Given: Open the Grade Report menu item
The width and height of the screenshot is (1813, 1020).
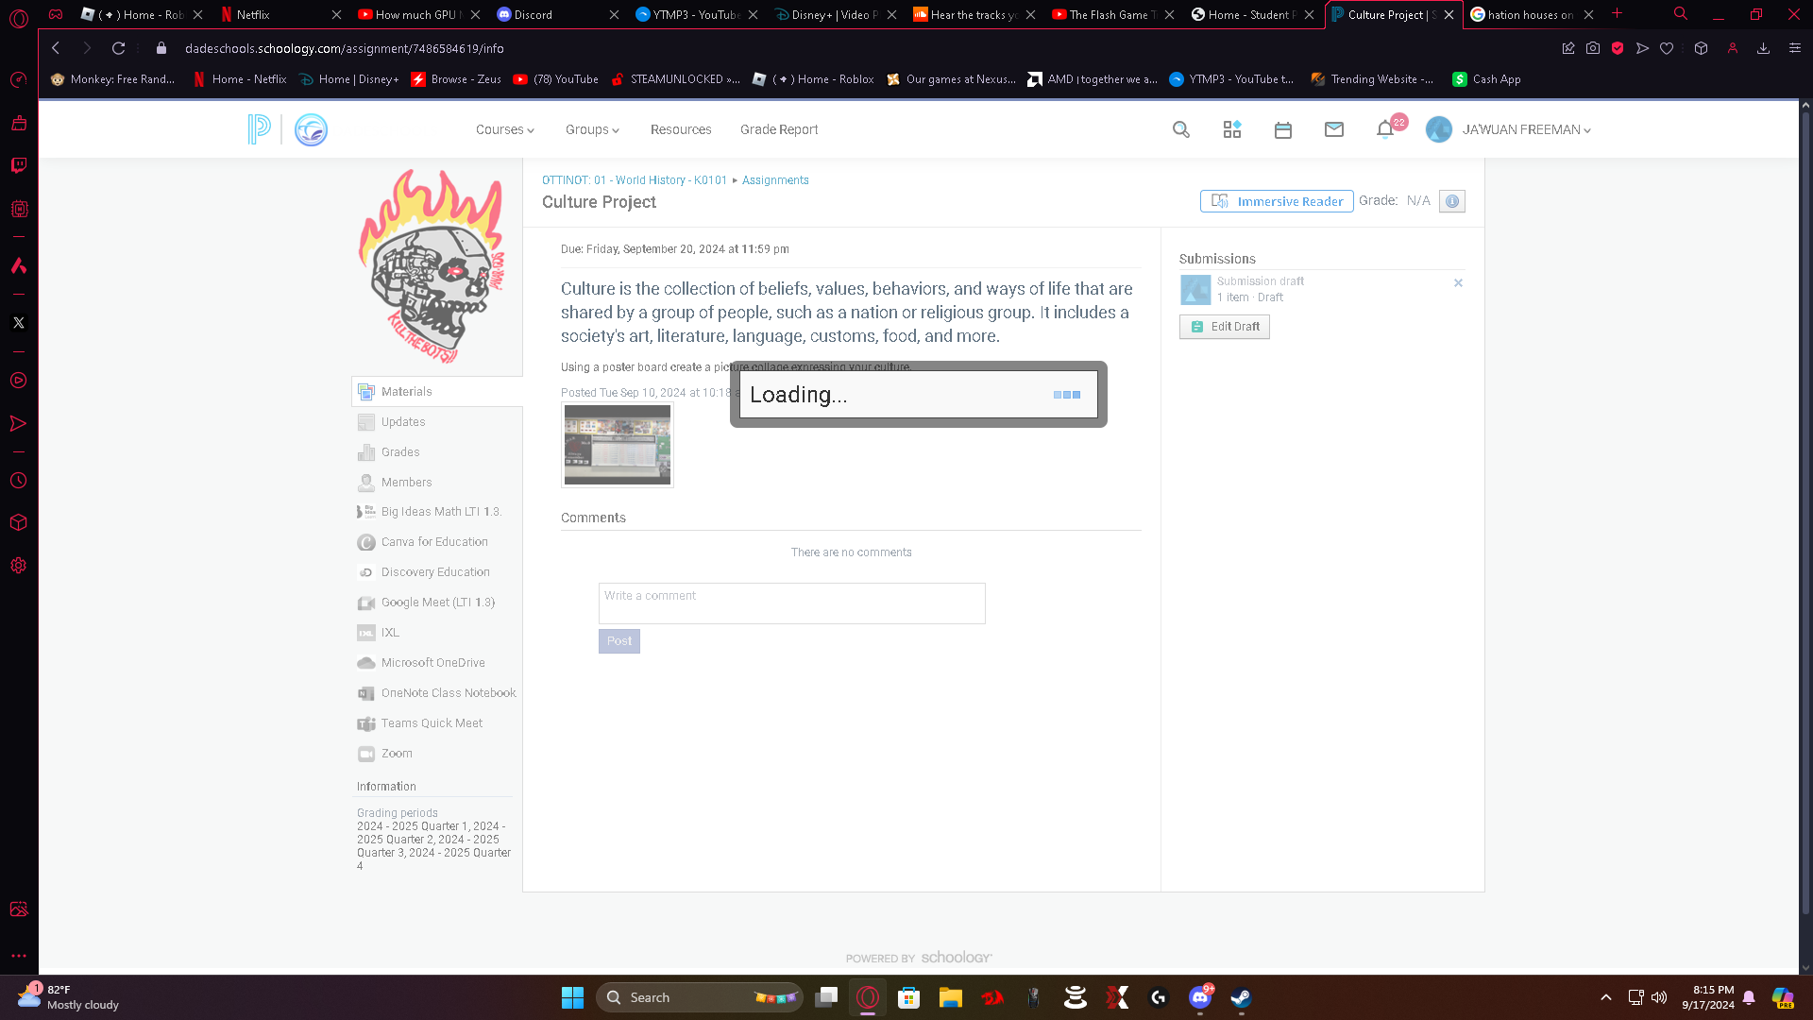Looking at the screenshot, I should 778,129.
